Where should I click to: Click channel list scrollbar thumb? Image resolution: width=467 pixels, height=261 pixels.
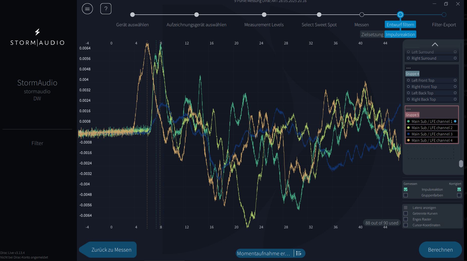461,164
